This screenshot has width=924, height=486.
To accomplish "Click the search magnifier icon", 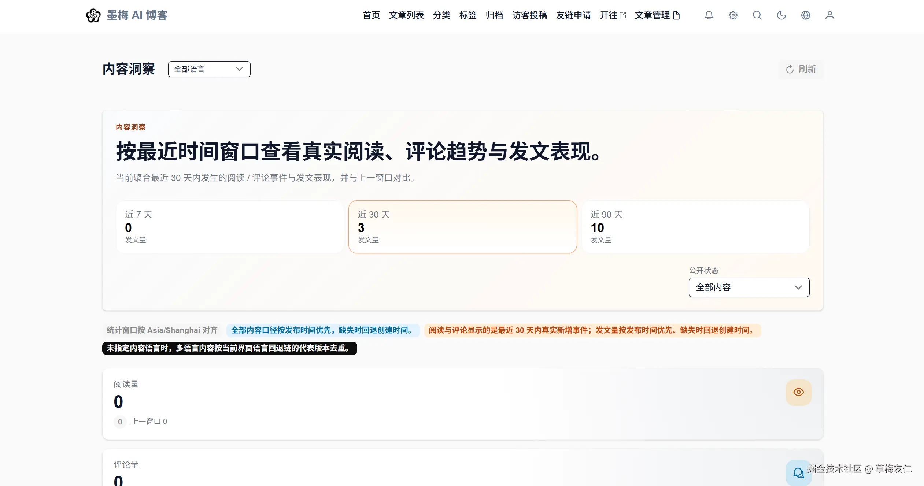I will point(757,15).
